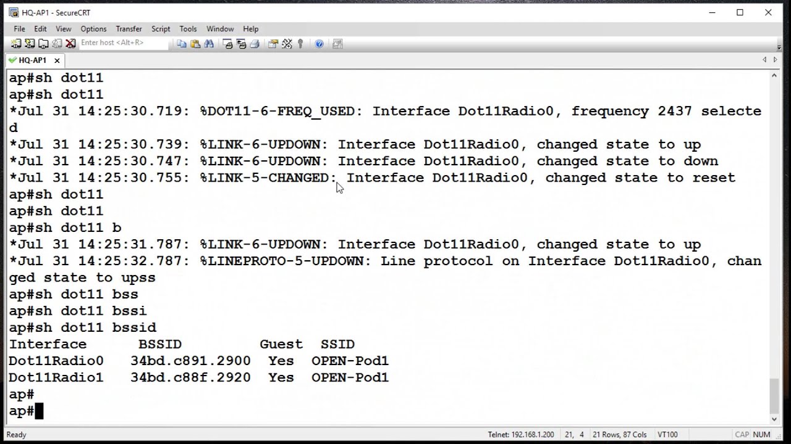This screenshot has height=444, width=791.
Task: Open the toolbar overflow options arrow
Action: pyautogui.click(x=779, y=46)
